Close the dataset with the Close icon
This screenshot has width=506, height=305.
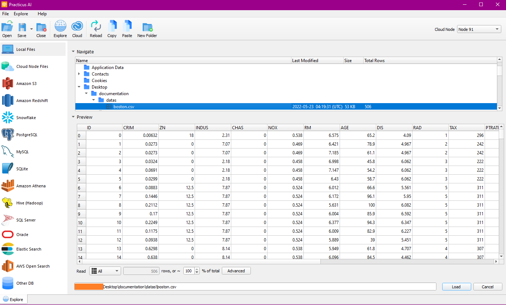pos(41,29)
